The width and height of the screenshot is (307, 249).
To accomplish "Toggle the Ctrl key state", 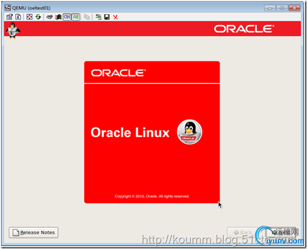I will tap(67, 17).
